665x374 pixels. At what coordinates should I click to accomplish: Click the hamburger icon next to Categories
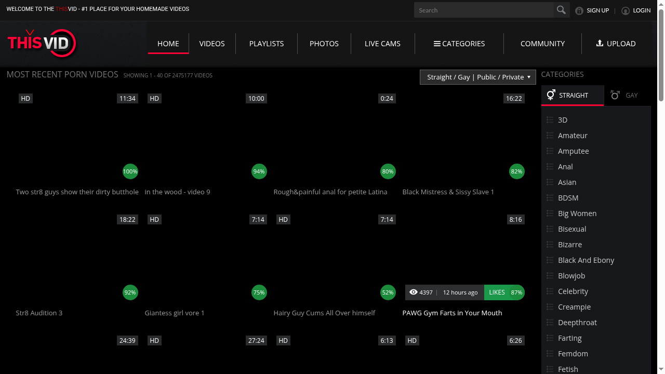pyautogui.click(x=437, y=44)
